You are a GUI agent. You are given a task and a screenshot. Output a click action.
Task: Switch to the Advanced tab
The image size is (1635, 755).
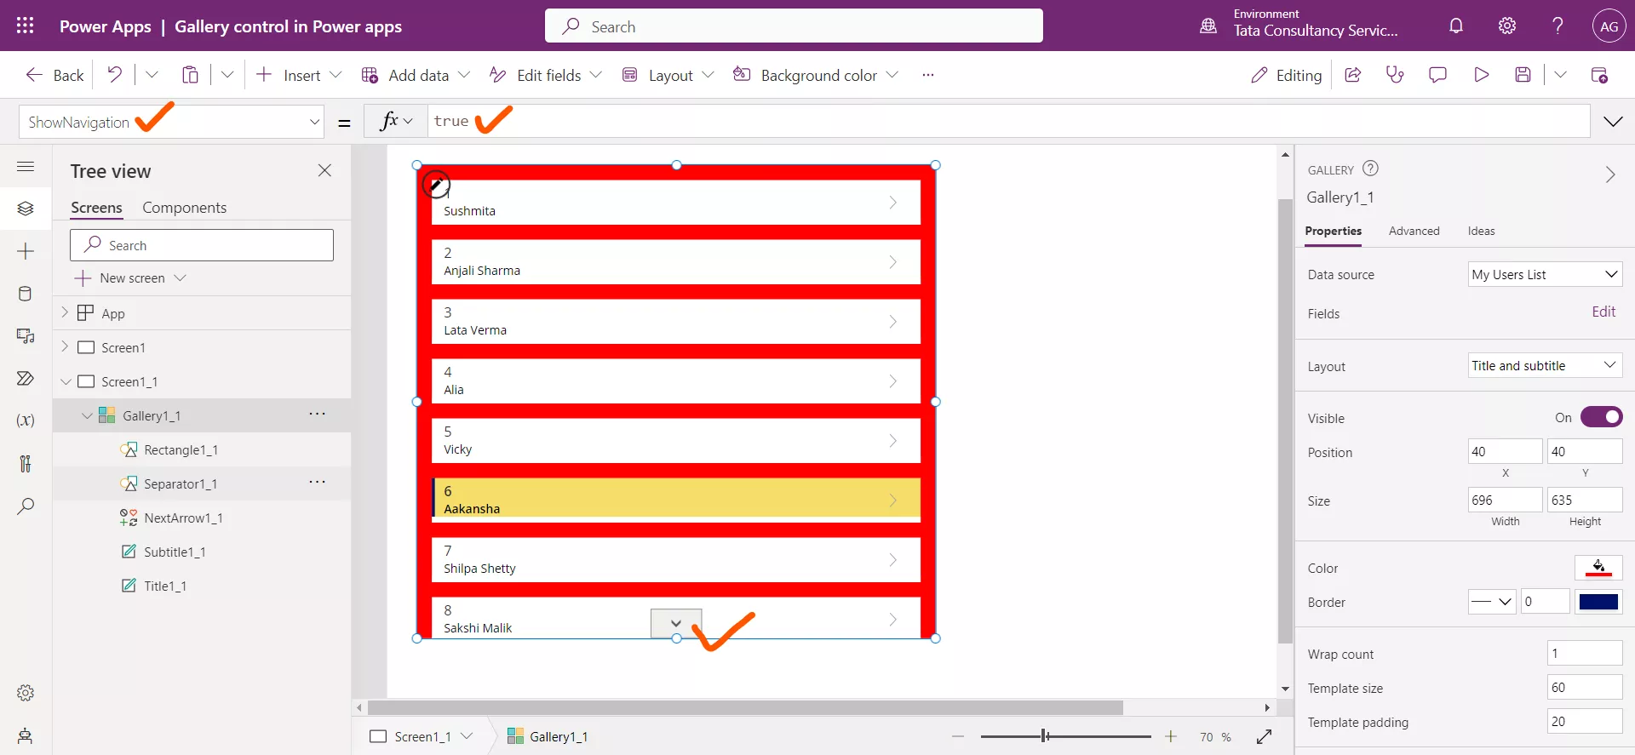(x=1414, y=231)
